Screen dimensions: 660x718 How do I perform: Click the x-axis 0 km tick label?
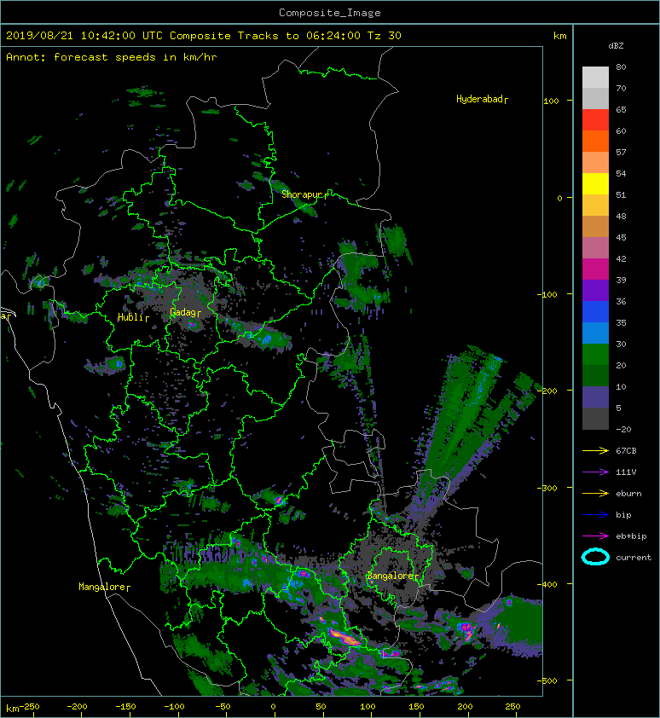point(273,707)
